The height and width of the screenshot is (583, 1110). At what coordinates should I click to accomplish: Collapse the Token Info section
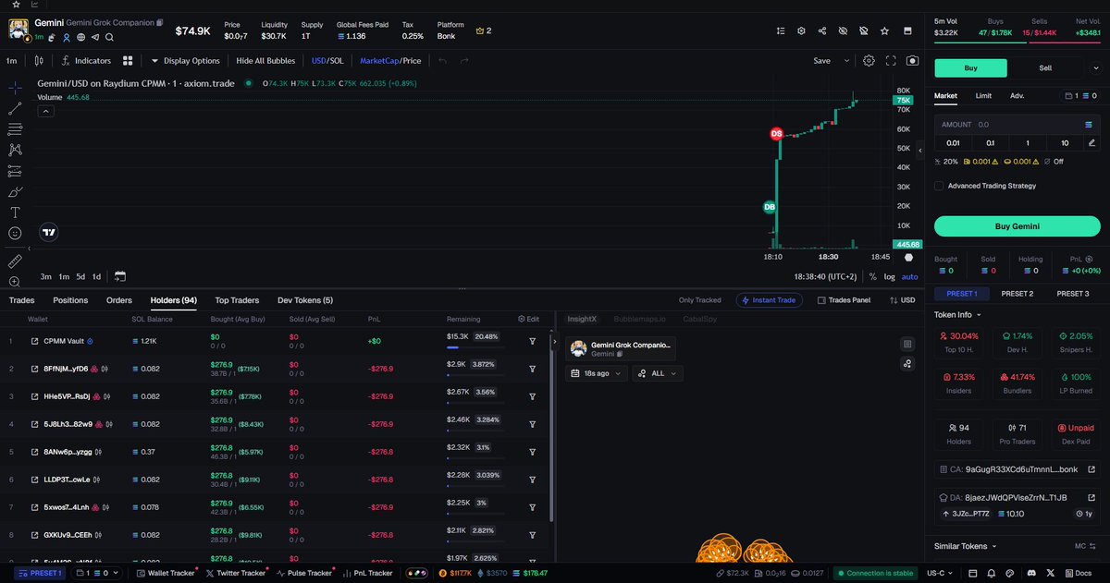(958, 314)
